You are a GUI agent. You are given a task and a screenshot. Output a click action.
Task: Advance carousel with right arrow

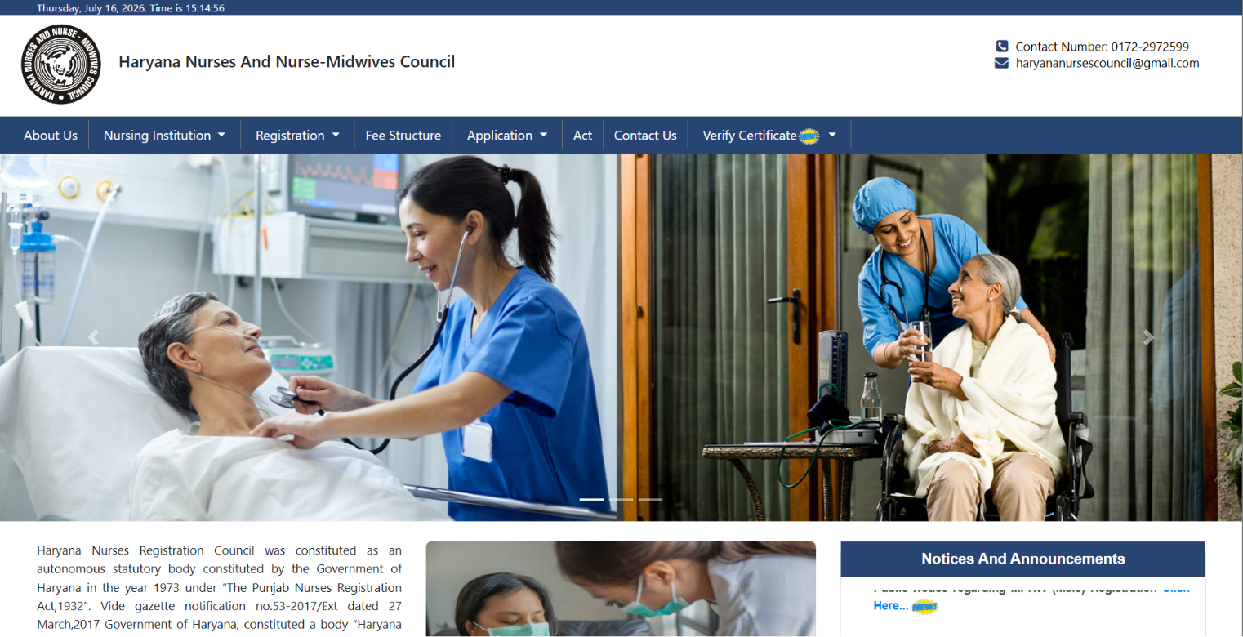(1148, 337)
